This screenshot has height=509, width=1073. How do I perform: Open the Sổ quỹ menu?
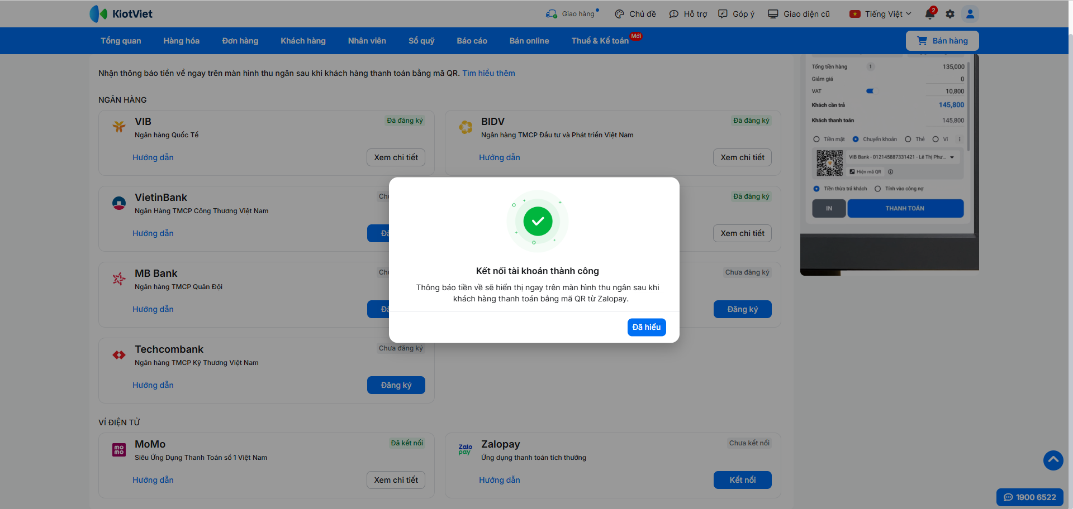click(x=421, y=41)
